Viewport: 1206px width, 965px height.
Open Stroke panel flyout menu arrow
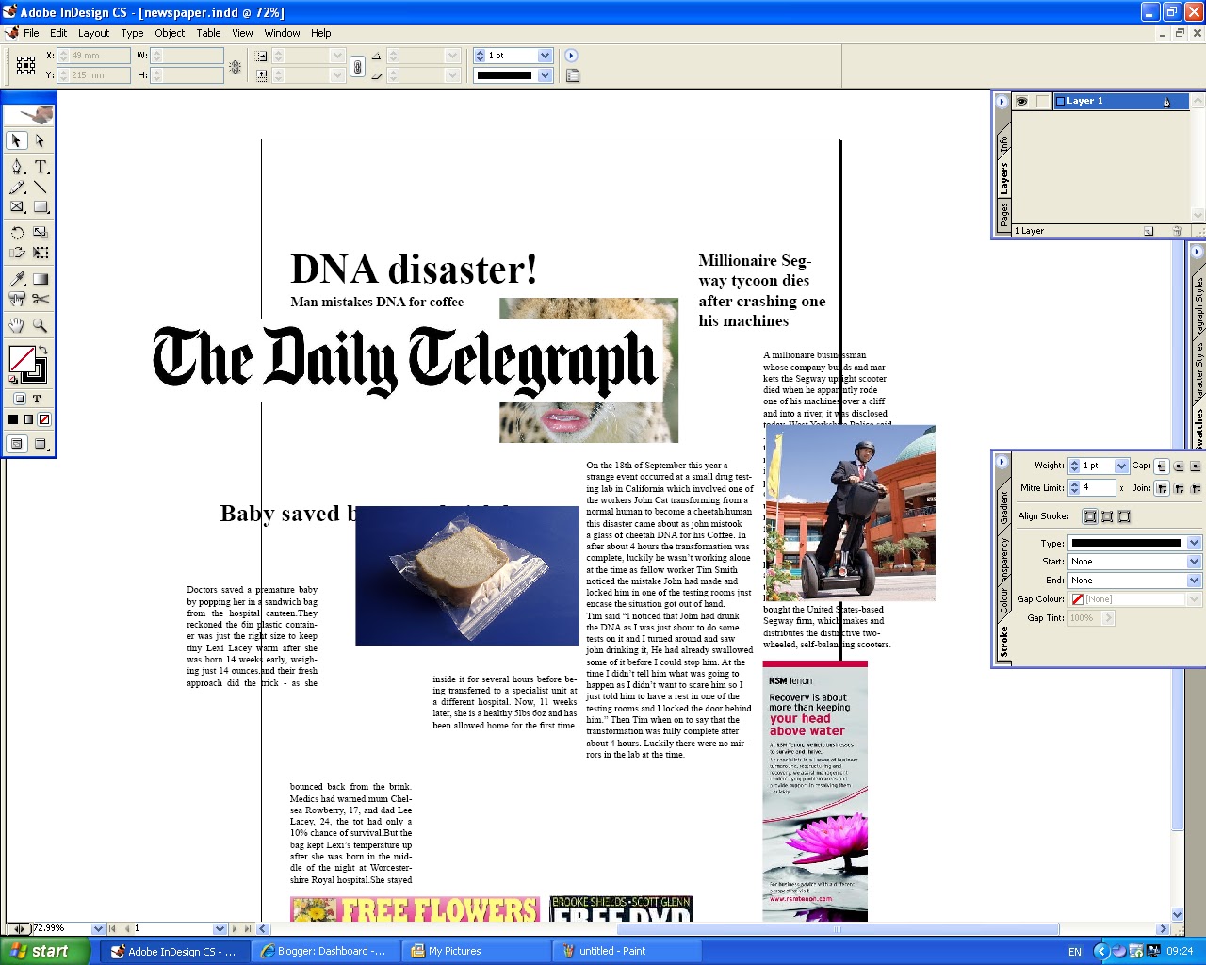tap(1002, 462)
